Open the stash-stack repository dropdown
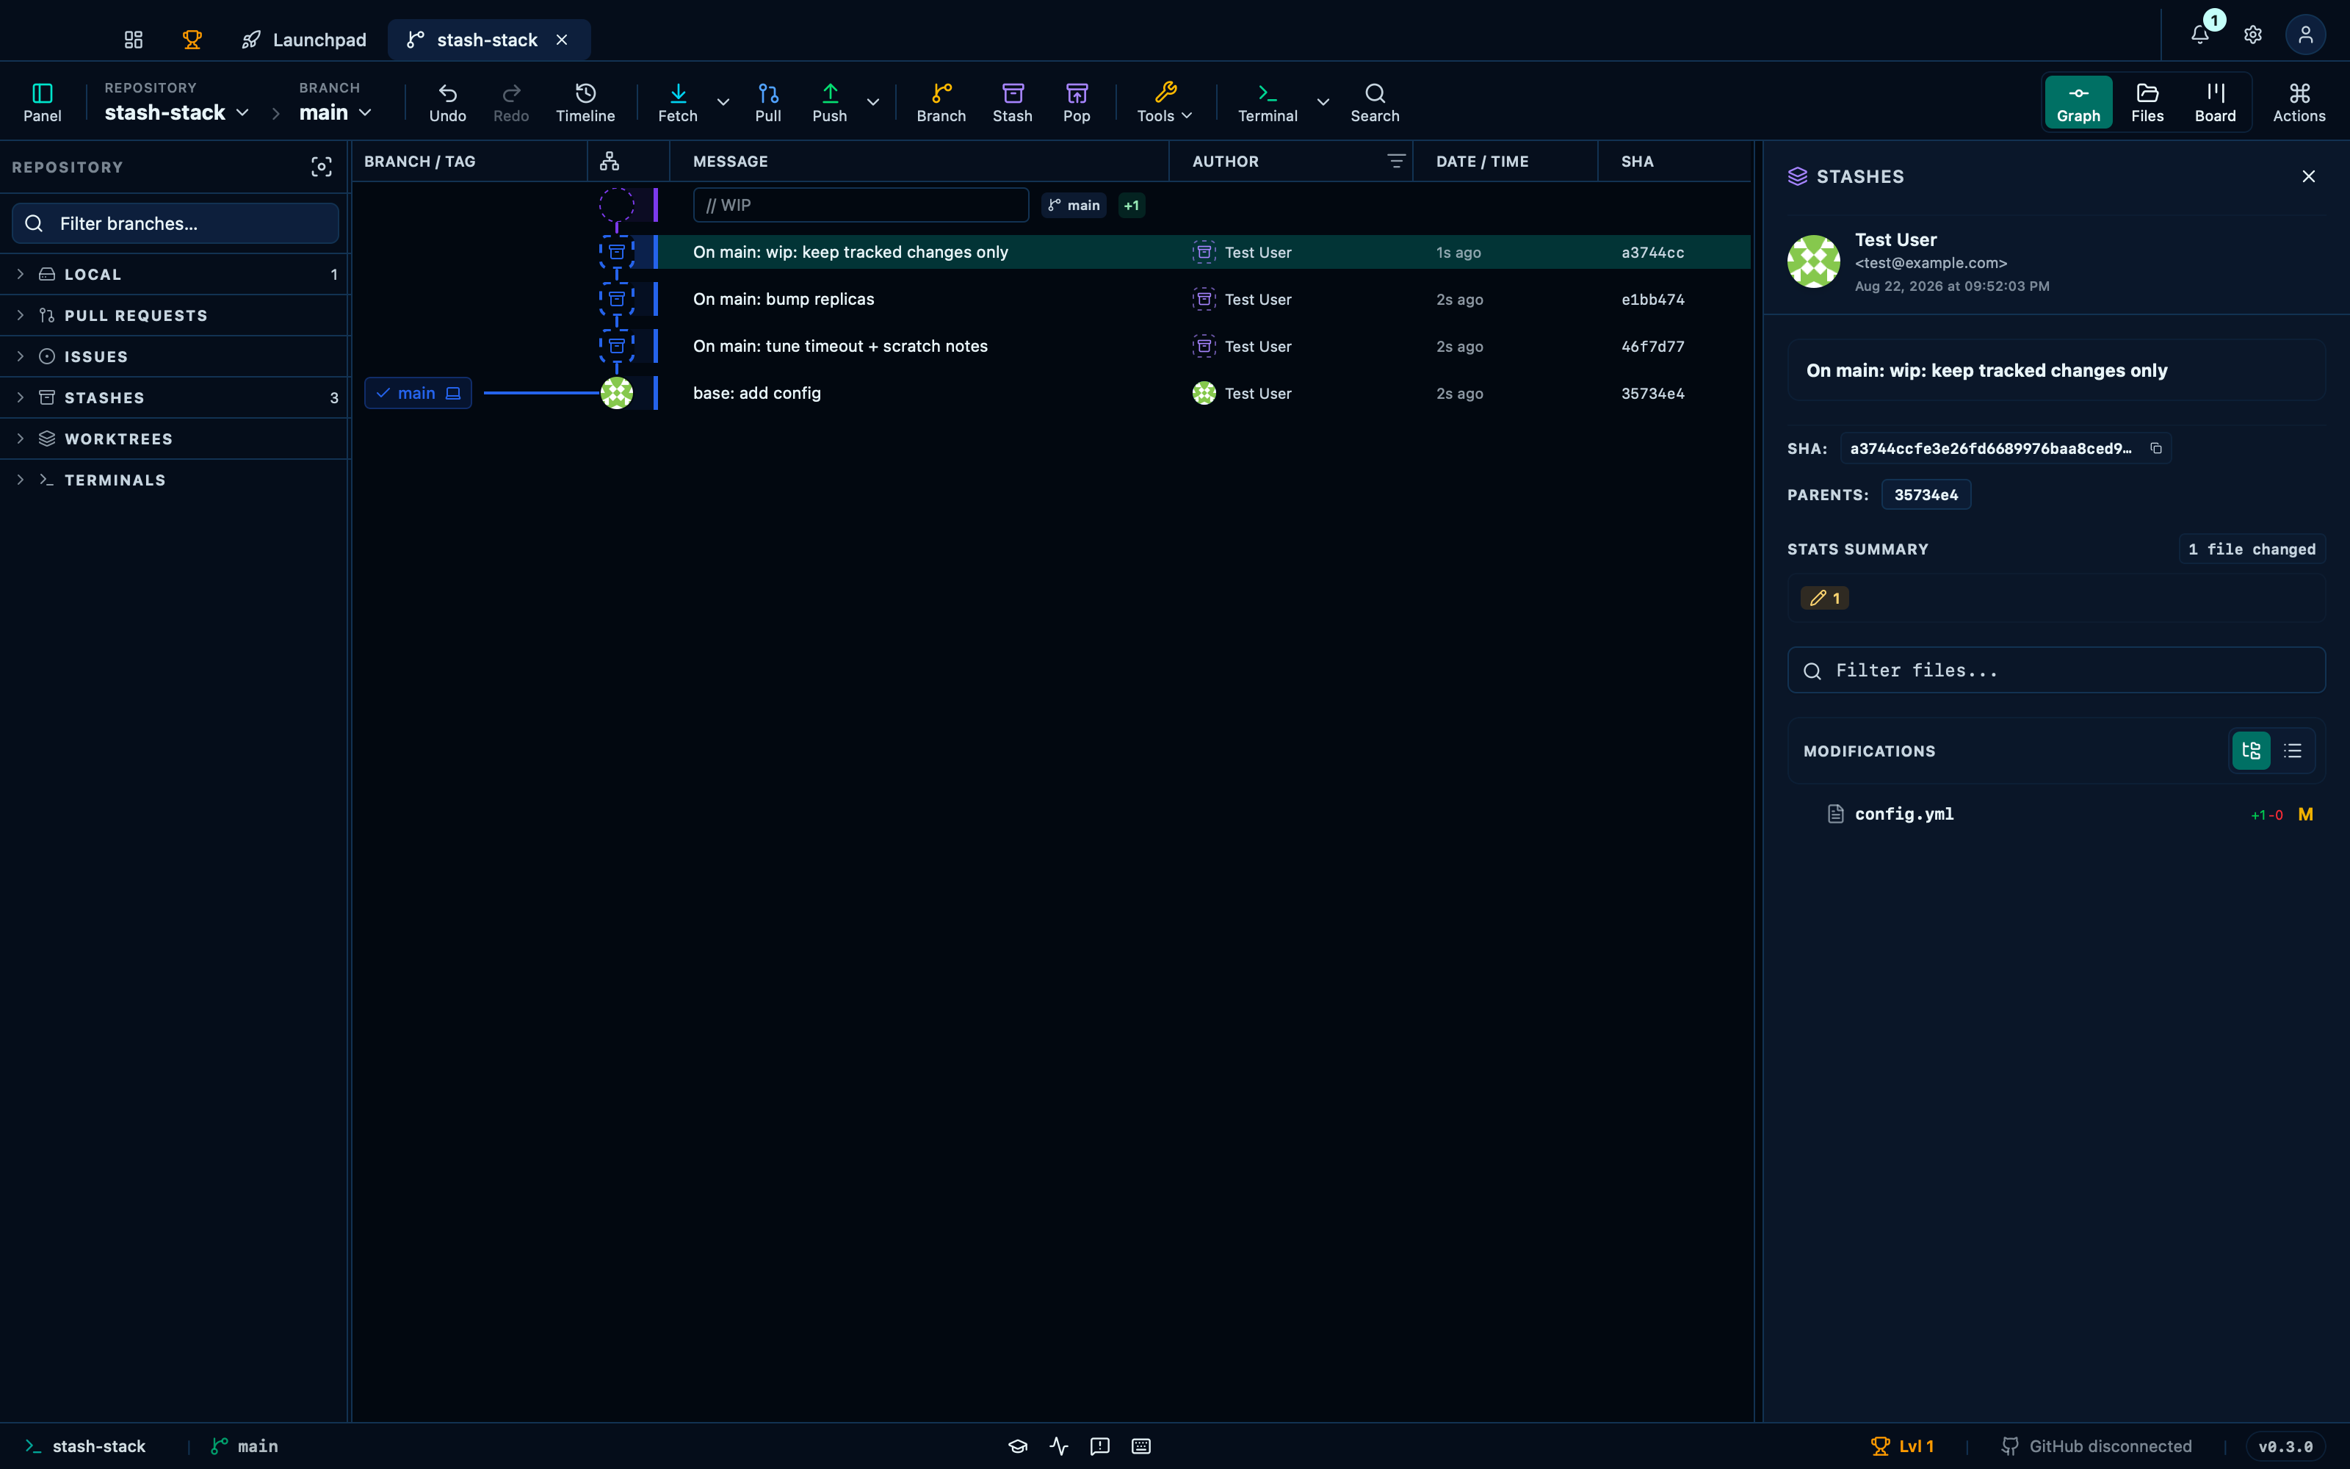 [x=177, y=112]
